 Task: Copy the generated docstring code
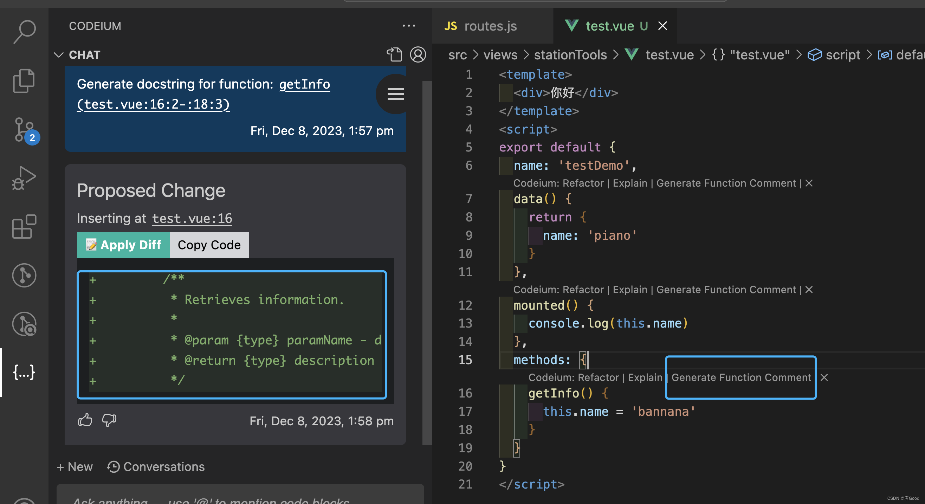[209, 245]
